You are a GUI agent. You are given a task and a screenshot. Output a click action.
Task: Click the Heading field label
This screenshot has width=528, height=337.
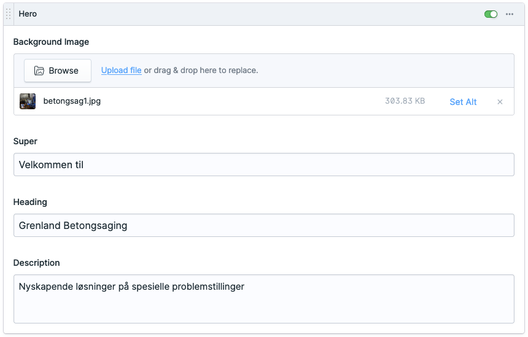[30, 202]
